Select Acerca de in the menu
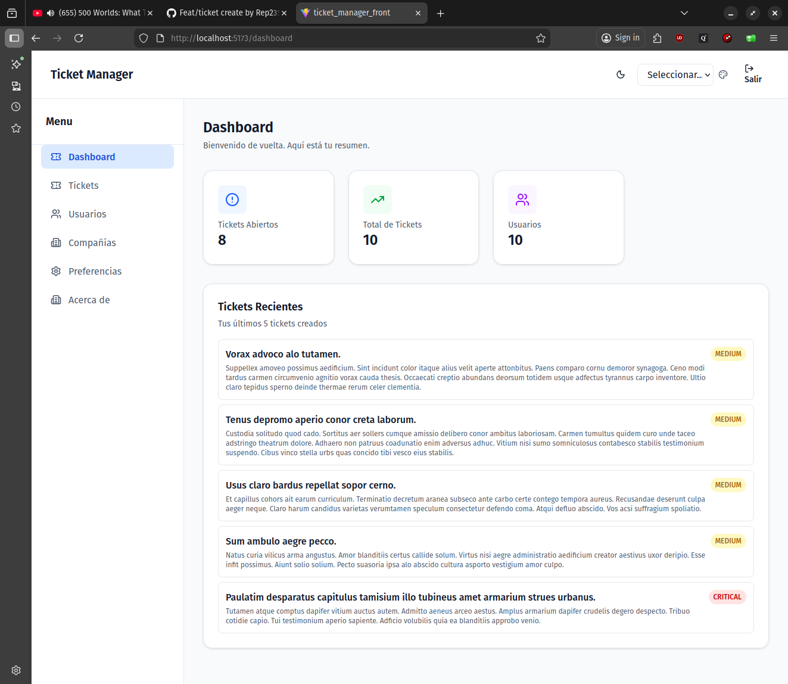The width and height of the screenshot is (788, 684). pos(88,300)
